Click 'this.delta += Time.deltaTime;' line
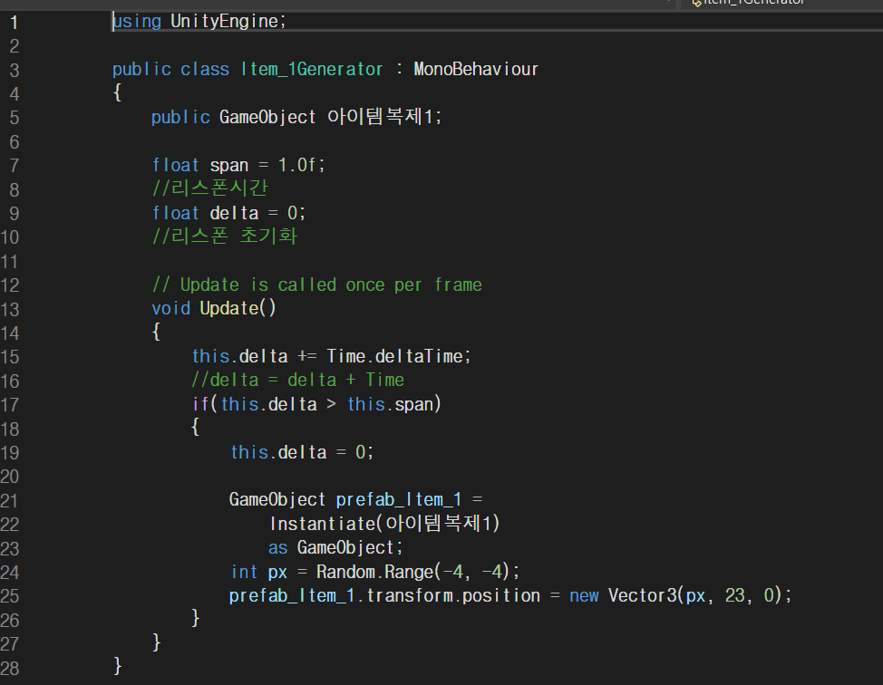Image resolution: width=883 pixels, height=685 pixels. point(331,356)
